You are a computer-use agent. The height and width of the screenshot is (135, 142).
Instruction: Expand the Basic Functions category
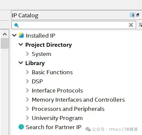[27, 72]
